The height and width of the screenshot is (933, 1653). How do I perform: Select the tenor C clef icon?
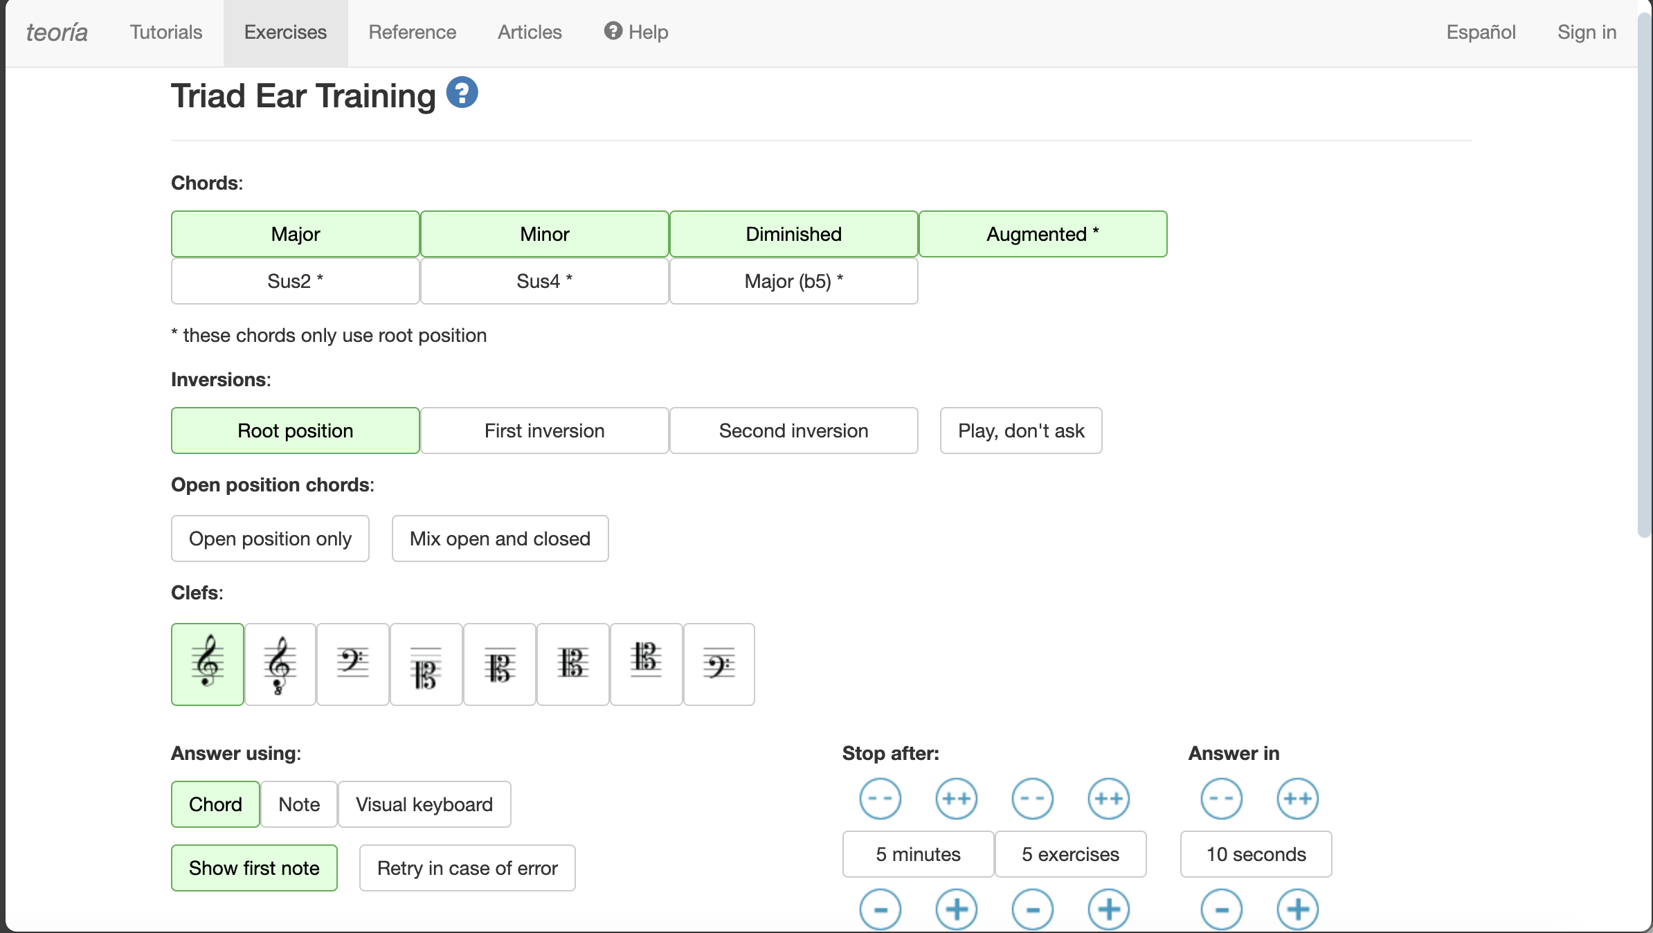(x=646, y=664)
